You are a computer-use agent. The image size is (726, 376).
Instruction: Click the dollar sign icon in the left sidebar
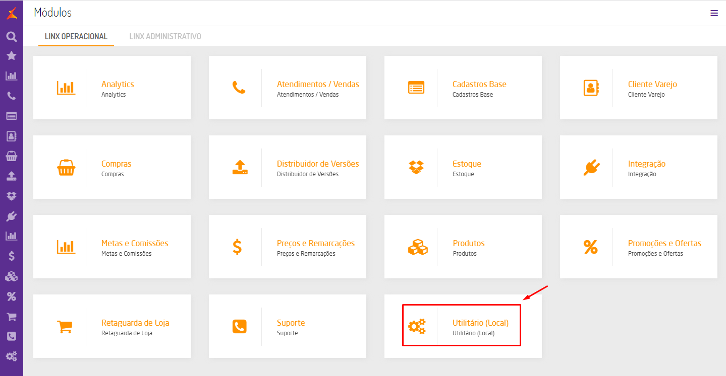click(x=11, y=256)
